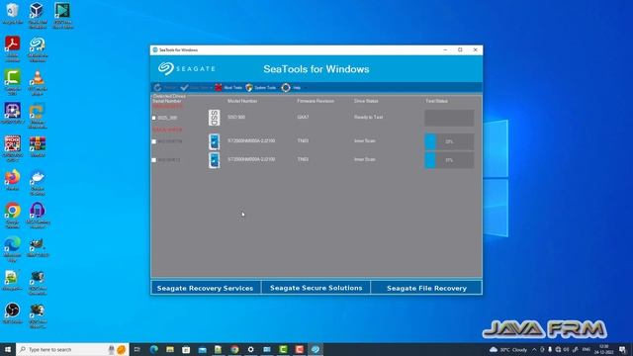Click the Model Number column header
The image size is (633, 356).
[242, 101]
